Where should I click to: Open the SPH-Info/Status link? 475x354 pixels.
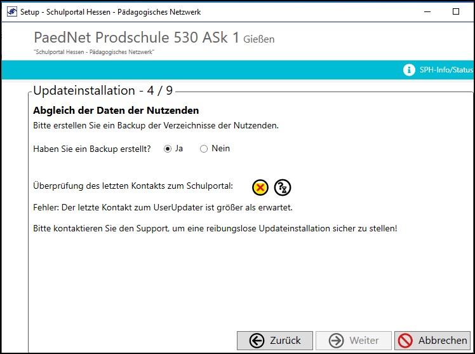point(446,70)
